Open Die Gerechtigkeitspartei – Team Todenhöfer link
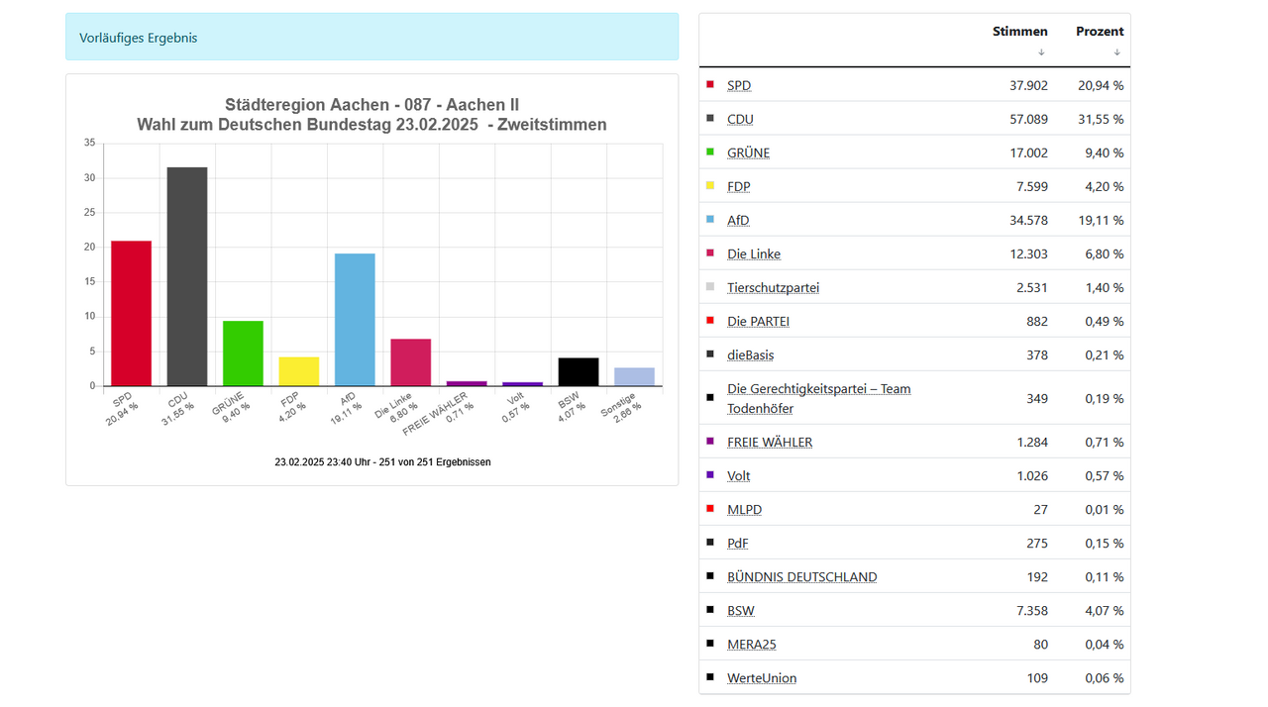This screenshot has width=1268, height=707. click(818, 398)
